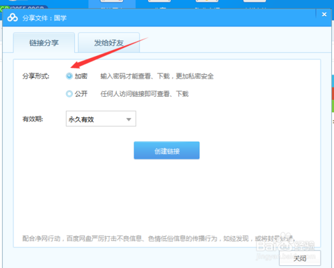Click the storage capacity badge behind the title bar
The width and height of the screenshot is (334, 268).
(24, 7)
